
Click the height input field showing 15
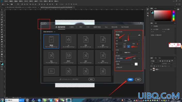click(x=119, y=47)
